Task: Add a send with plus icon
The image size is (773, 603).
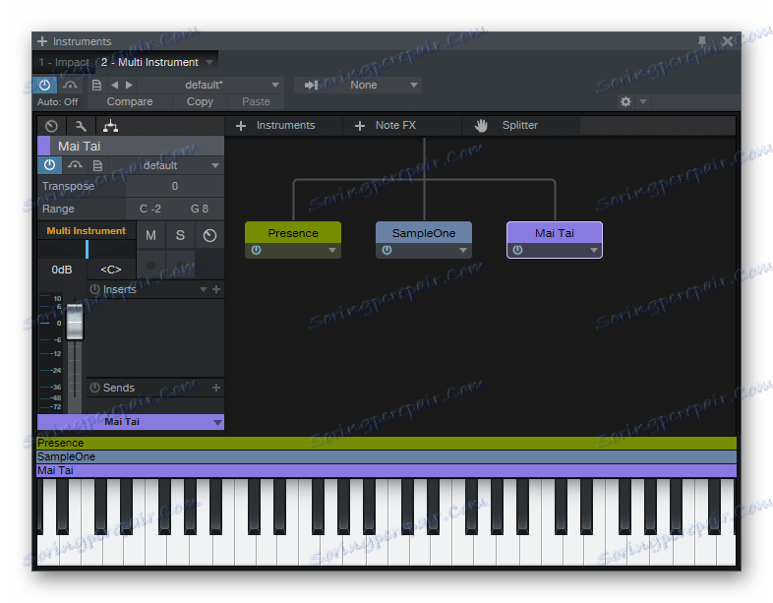Action: [216, 388]
